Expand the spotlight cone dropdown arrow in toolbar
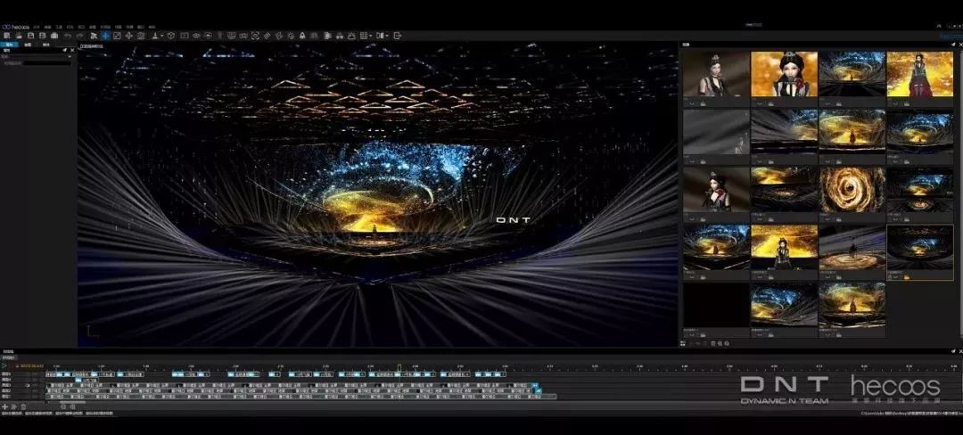This screenshot has height=435, width=963. coord(161,37)
